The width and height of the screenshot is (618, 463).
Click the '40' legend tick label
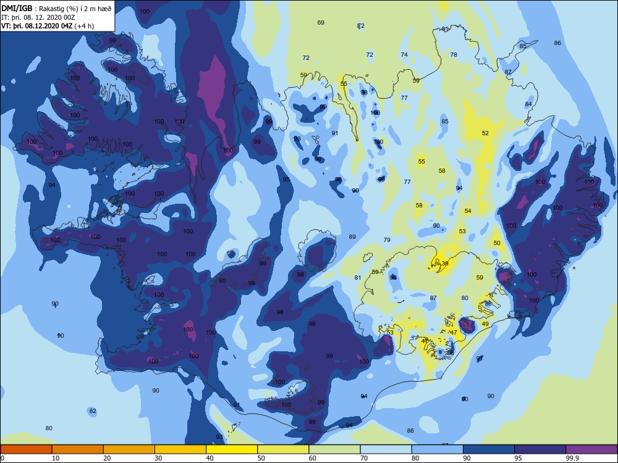pyautogui.click(x=210, y=458)
